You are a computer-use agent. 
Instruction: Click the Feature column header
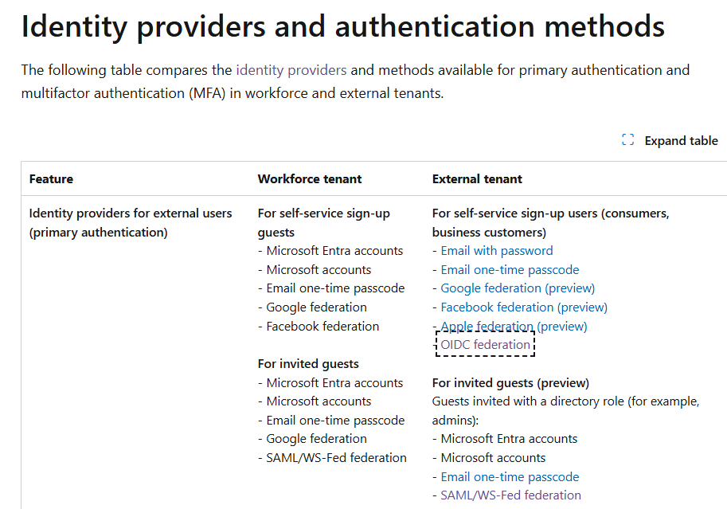pos(51,179)
